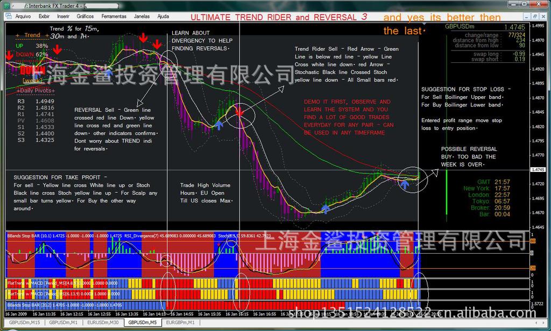Click the Bar 00:04 countdown row
The width and height of the screenshot is (551, 331).
pos(495,214)
